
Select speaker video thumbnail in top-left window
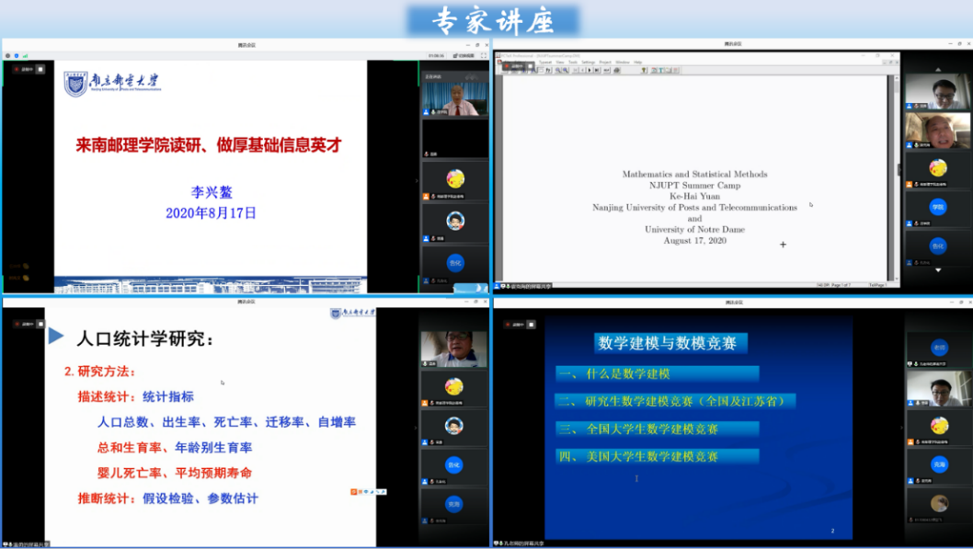pos(454,99)
